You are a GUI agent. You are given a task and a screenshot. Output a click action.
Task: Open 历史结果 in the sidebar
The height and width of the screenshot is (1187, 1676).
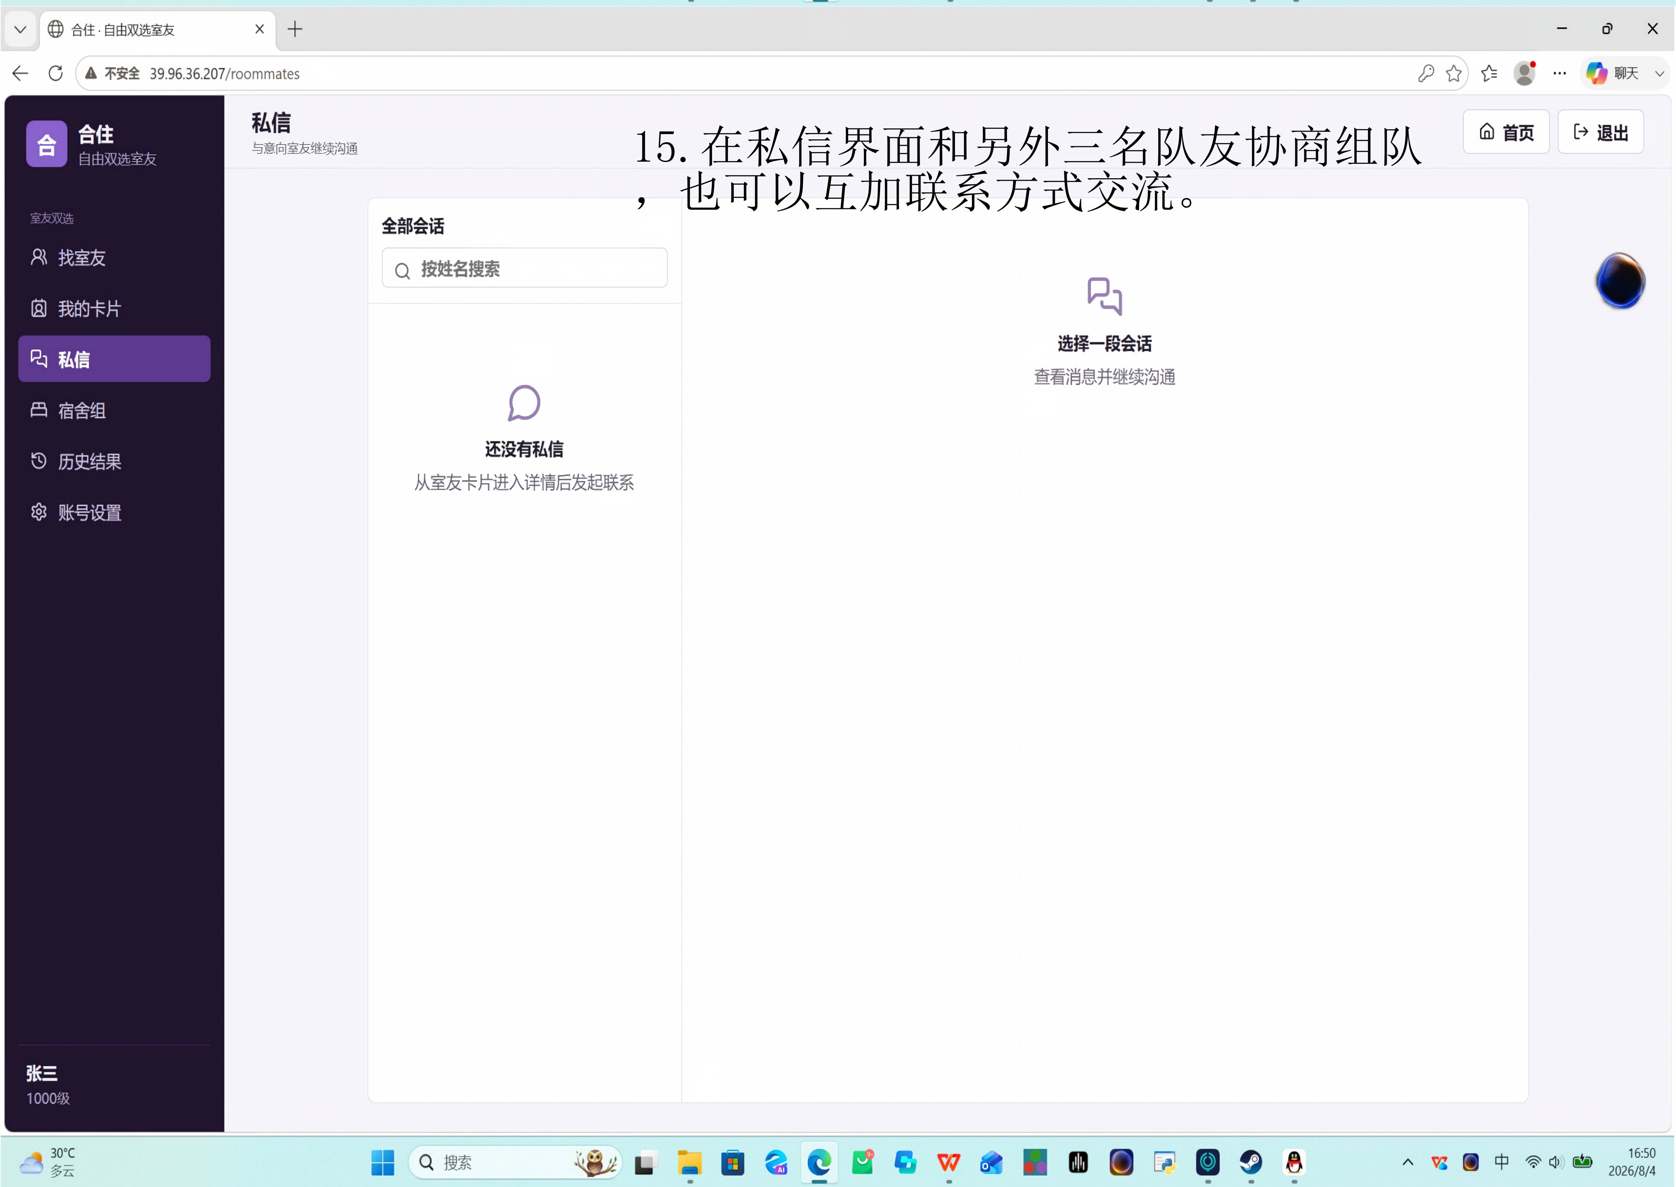point(114,461)
